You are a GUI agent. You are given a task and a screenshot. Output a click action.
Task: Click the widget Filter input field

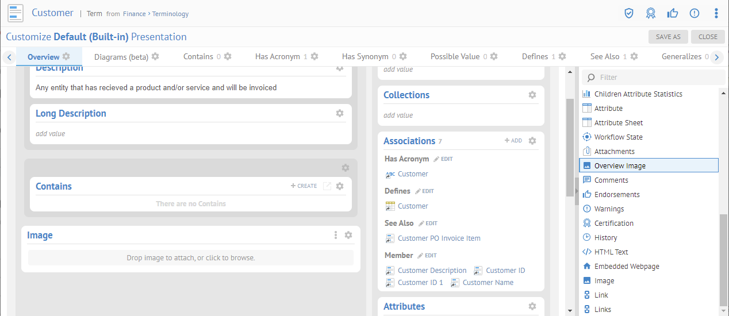pos(658,78)
